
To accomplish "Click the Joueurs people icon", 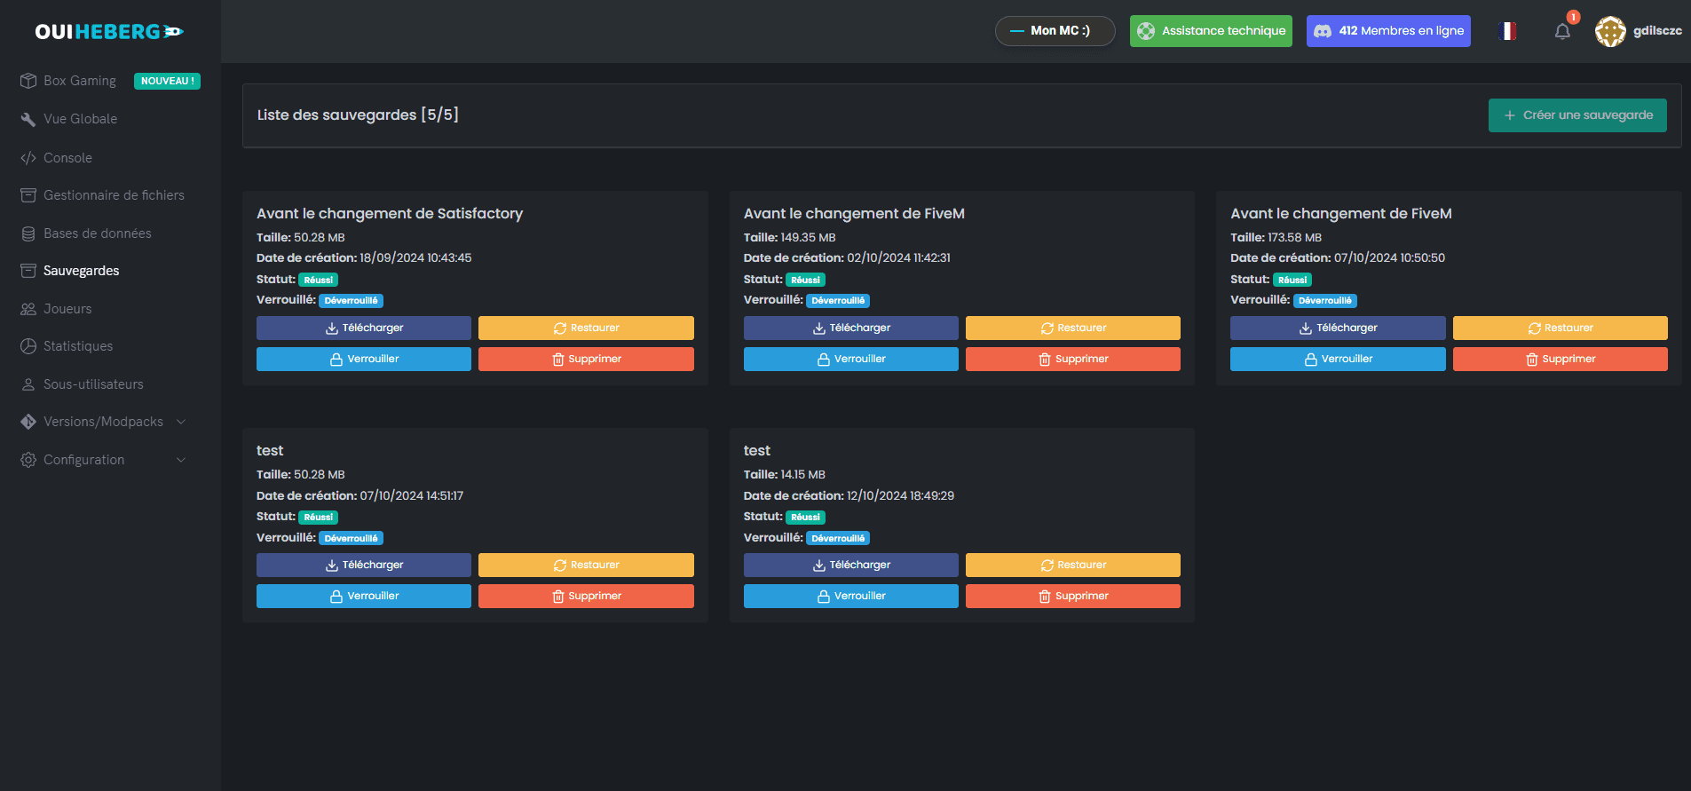I will coord(28,309).
